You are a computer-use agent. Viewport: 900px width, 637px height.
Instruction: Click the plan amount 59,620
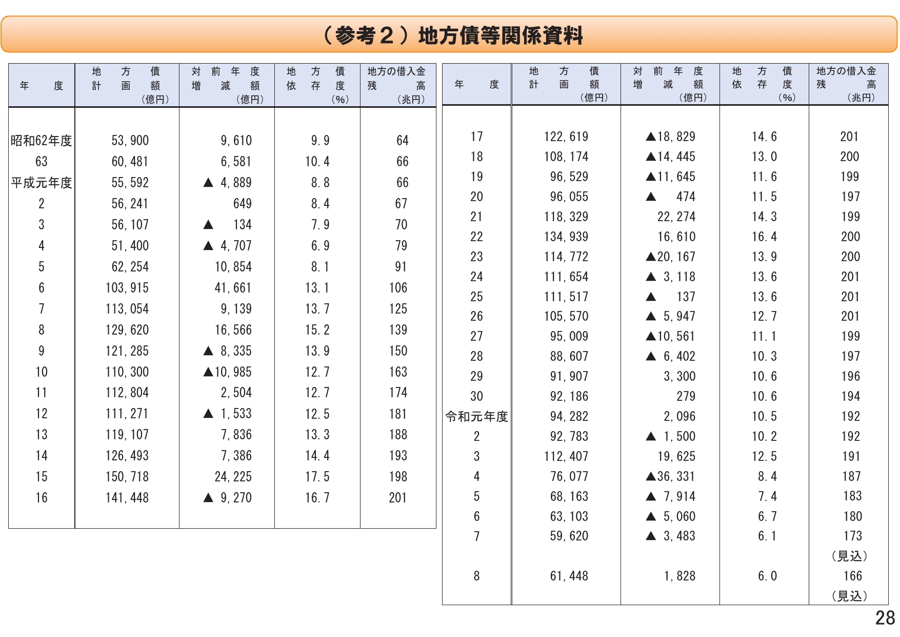[x=569, y=536]
